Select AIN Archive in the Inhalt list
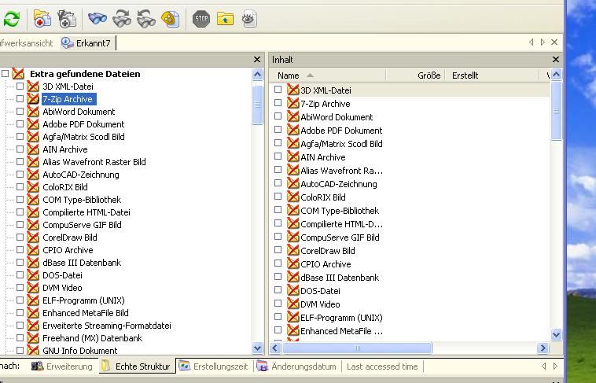The image size is (596, 383). pyautogui.click(x=323, y=157)
